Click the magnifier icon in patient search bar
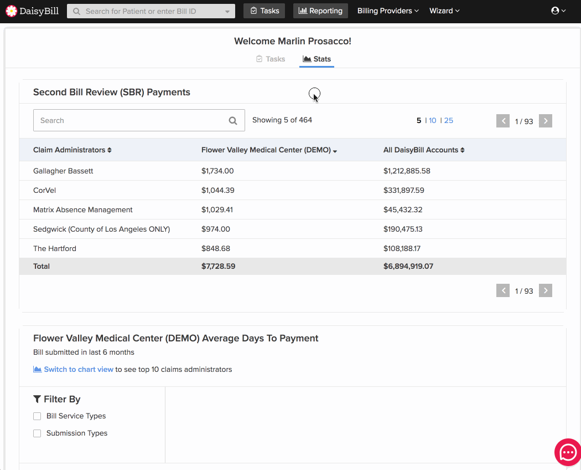 tap(76, 11)
